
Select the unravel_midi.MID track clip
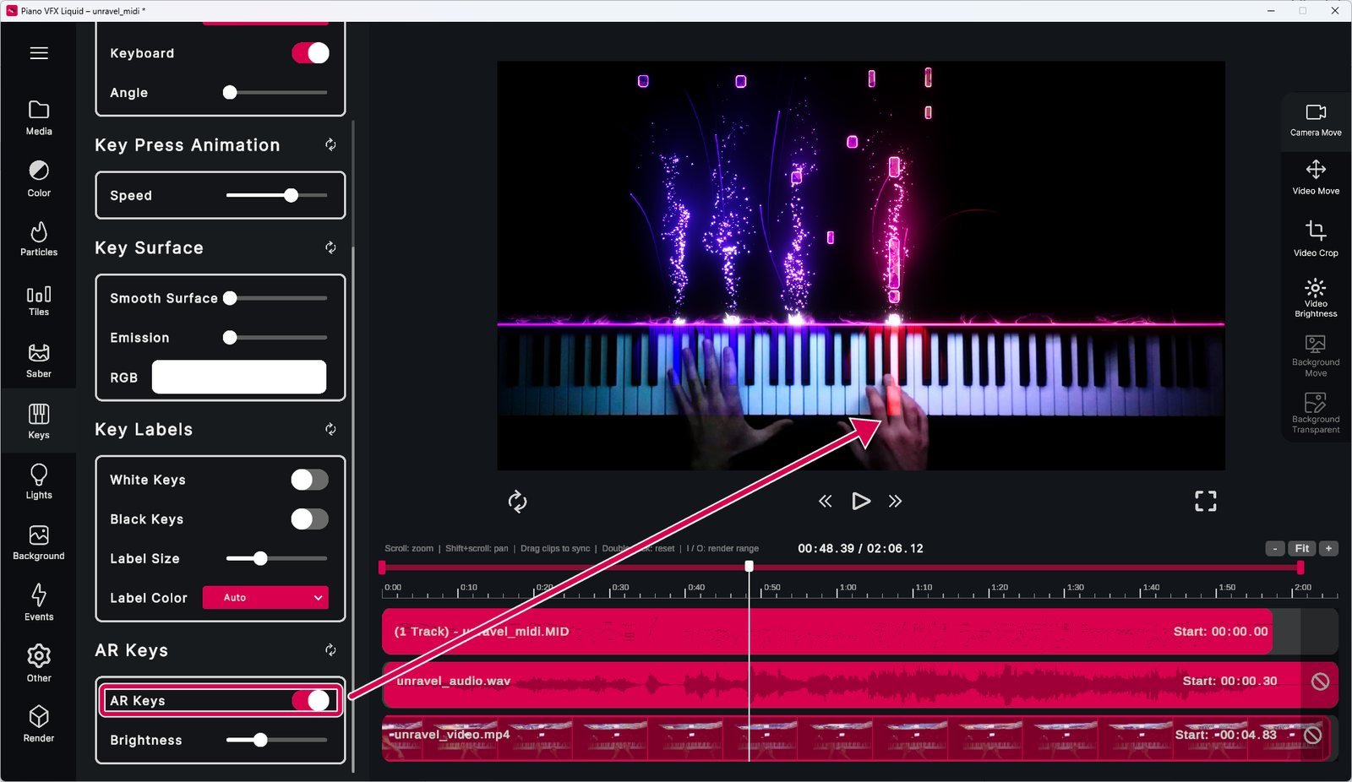click(827, 632)
